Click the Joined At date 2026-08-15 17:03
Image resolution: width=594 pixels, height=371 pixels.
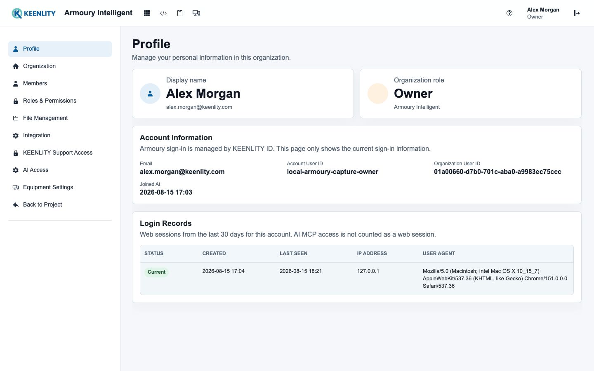click(x=166, y=193)
